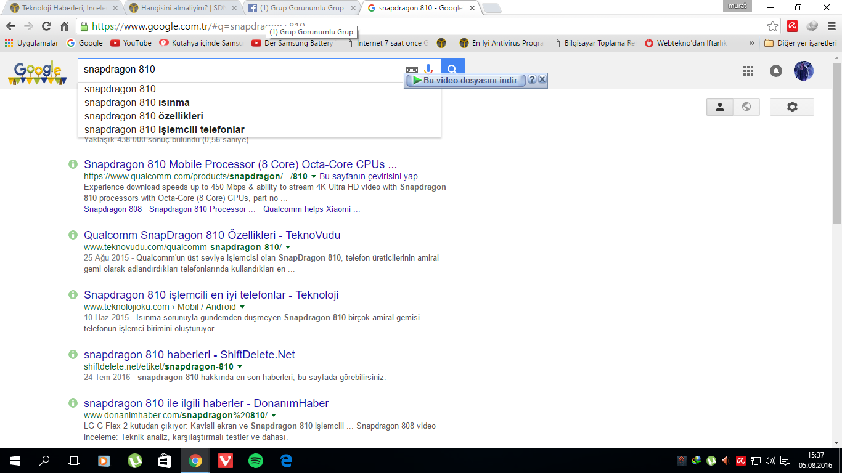Viewport: 842px width, 473px height.
Task: Open search settings gear
Action: pos(792,107)
